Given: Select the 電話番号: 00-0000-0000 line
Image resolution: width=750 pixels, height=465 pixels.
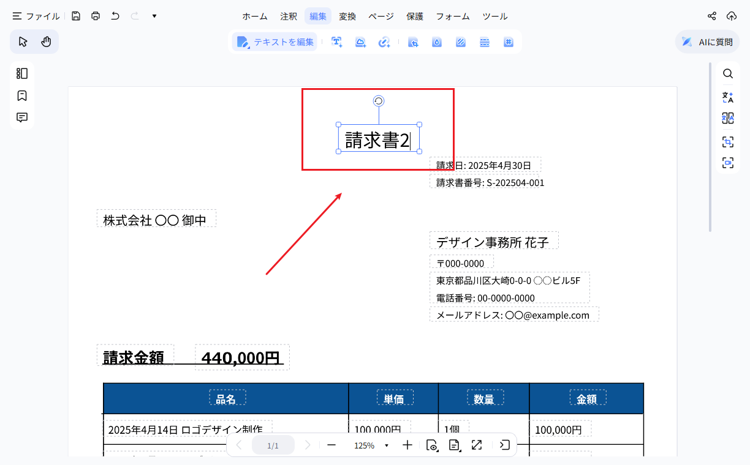Looking at the screenshot, I should click(485, 298).
